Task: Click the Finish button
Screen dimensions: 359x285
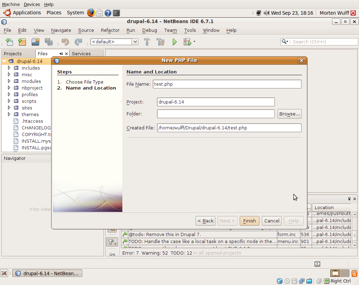Action: coord(249,221)
